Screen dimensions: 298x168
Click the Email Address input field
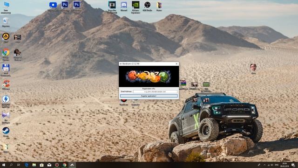[155, 91]
